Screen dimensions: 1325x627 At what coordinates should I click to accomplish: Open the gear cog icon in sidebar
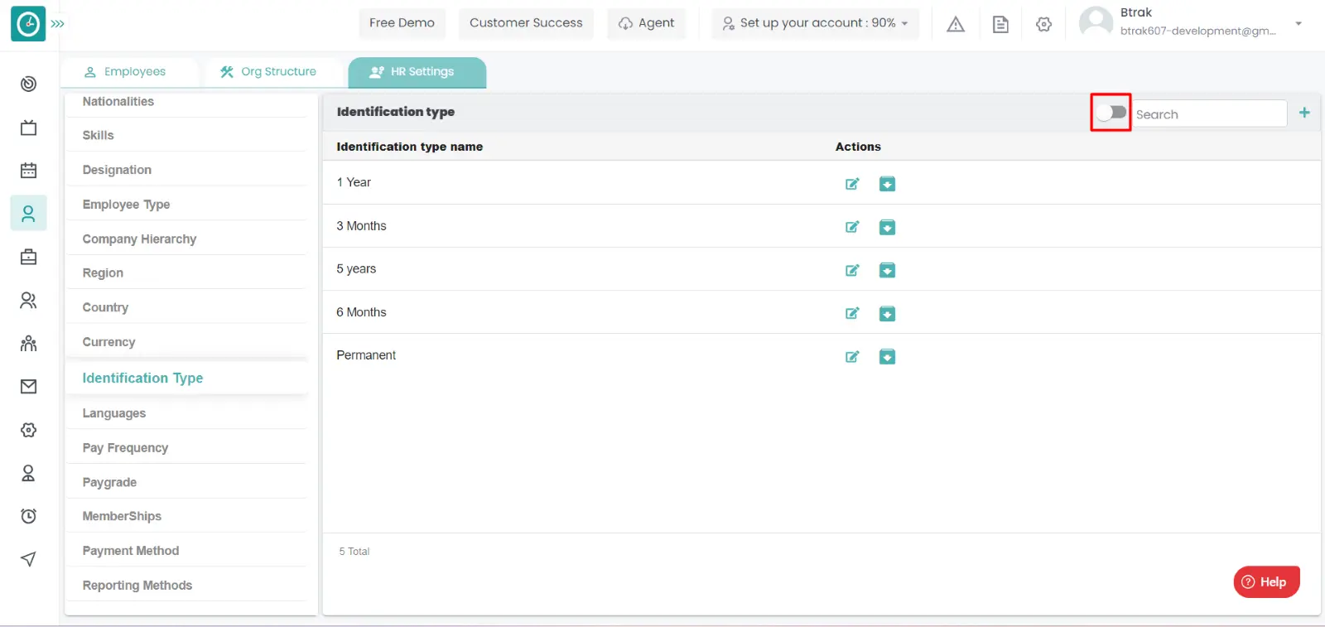click(x=28, y=430)
